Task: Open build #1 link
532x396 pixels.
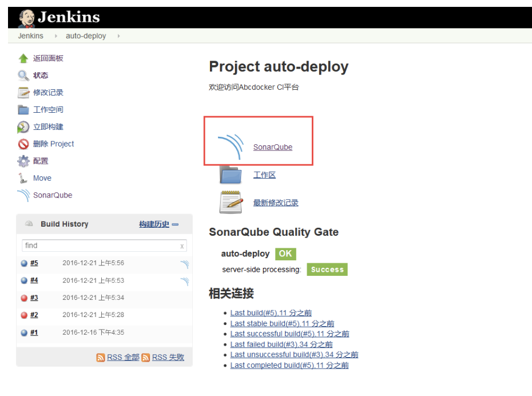Action: pyautogui.click(x=34, y=332)
